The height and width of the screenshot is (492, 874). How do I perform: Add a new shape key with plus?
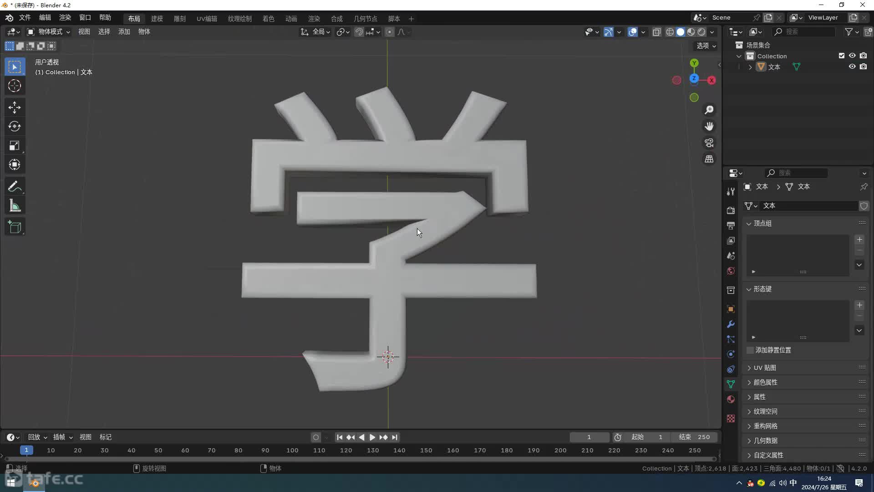[x=859, y=305]
